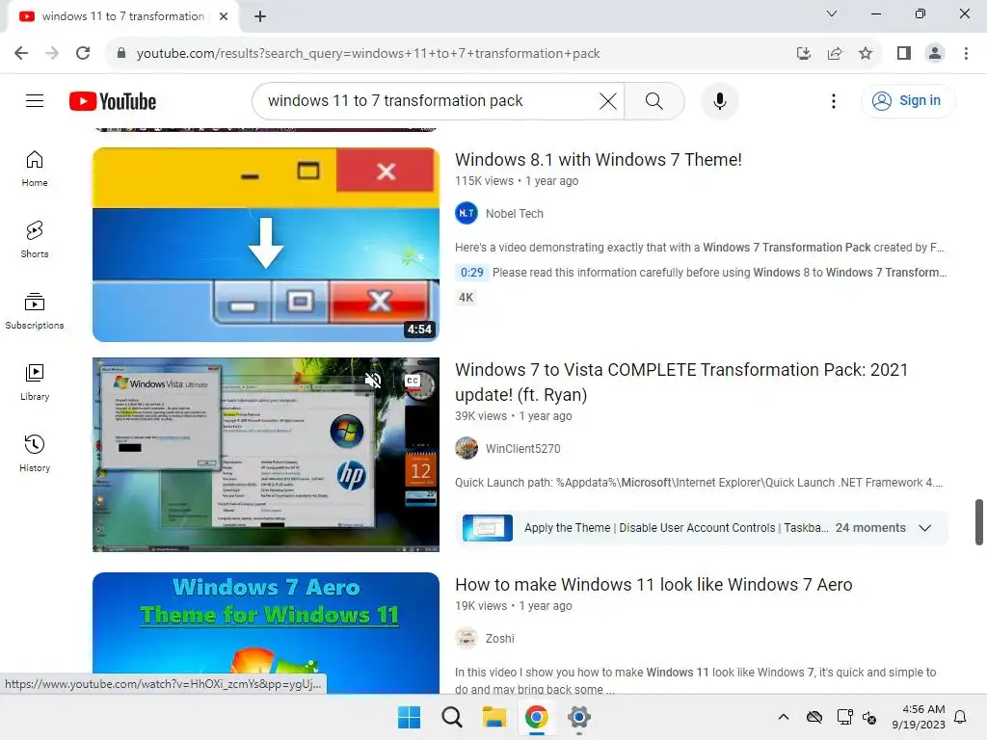Viewport: 987px width, 740px height.
Task: Click the share page icon
Action: pos(835,53)
